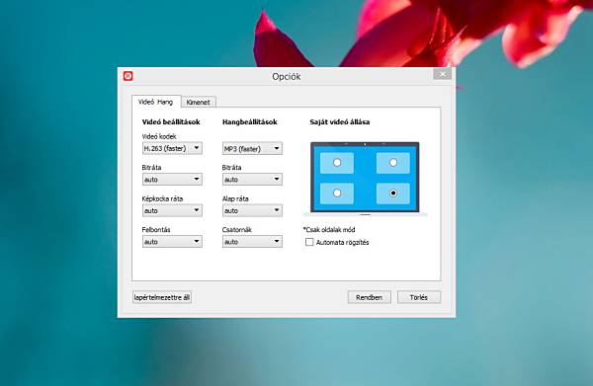Enable the Automata rögzítés checkbox
This screenshot has height=386, width=593.
pyautogui.click(x=309, y=242)
